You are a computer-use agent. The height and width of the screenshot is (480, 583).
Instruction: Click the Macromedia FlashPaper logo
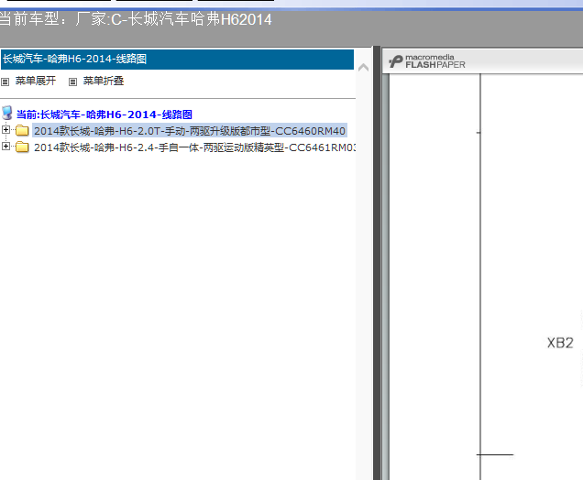pyautogui.click(x=427, y=61)
